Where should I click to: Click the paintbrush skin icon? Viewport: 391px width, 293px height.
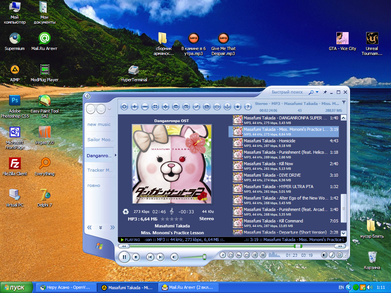click(x=332, y=255)
